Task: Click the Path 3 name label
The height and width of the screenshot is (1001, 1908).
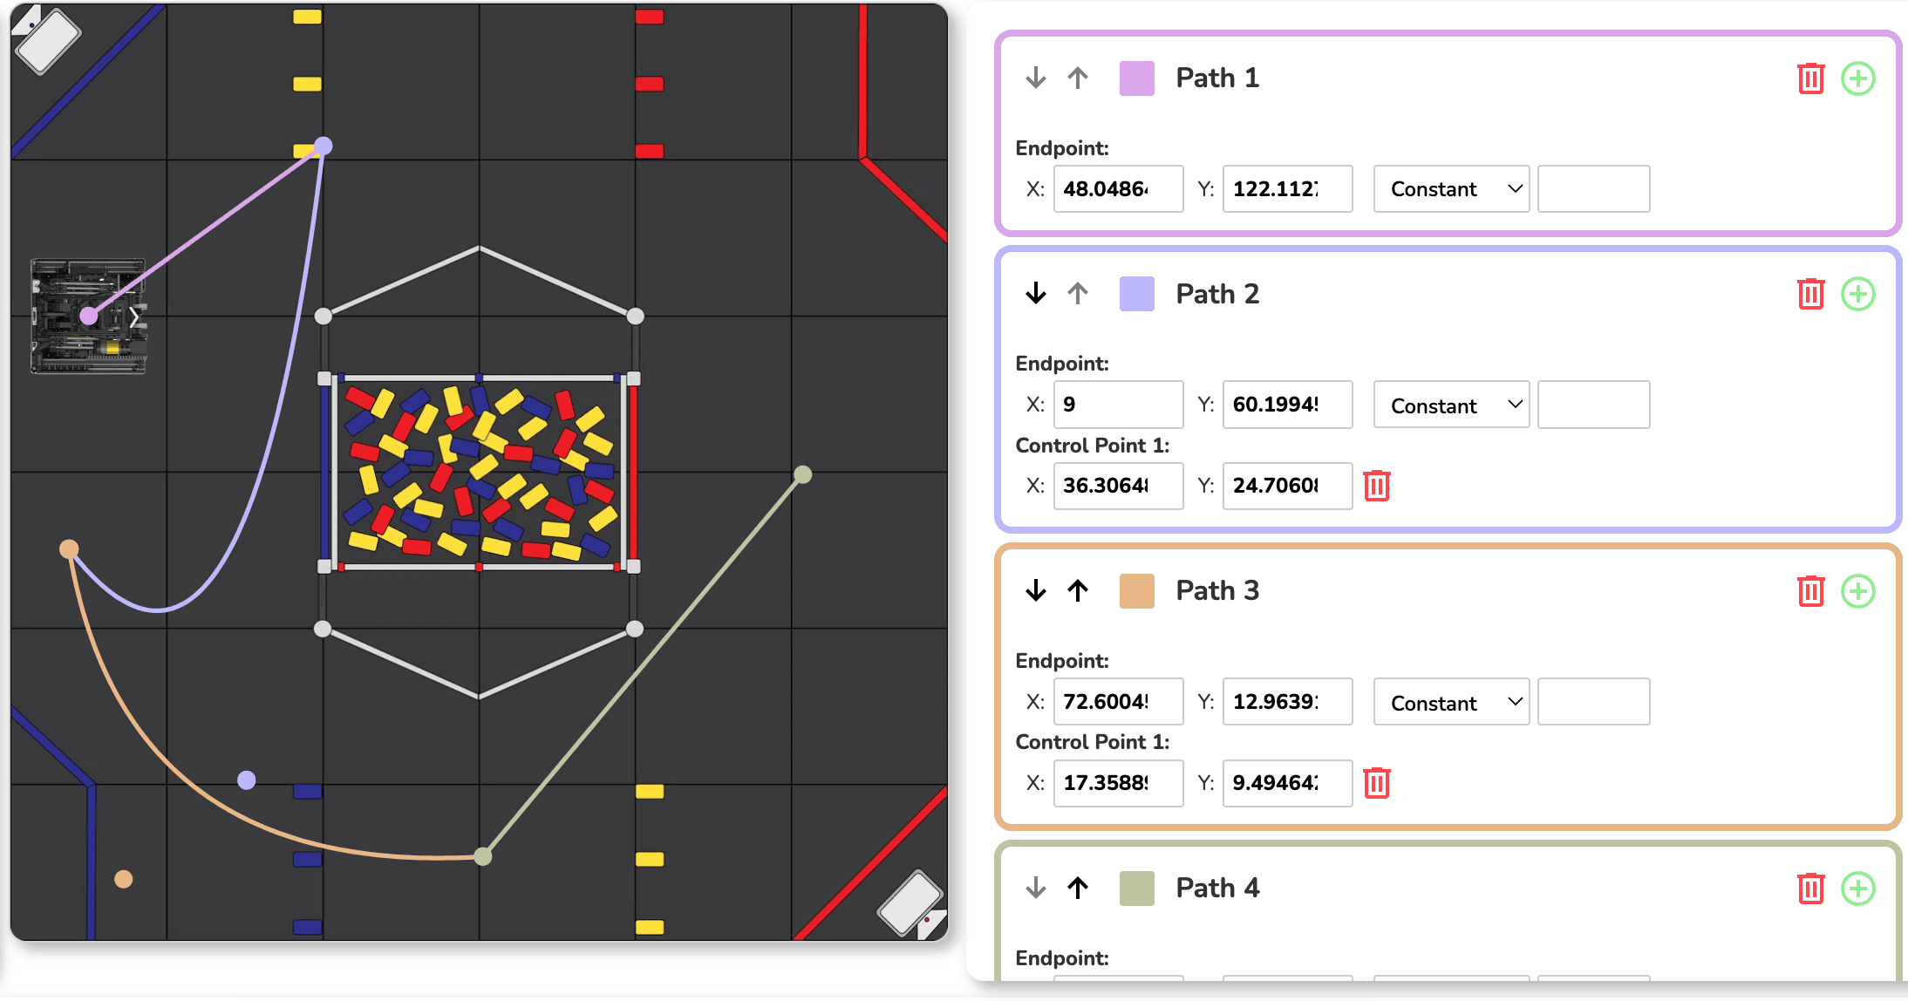Action: click(x=1217, y=591)
